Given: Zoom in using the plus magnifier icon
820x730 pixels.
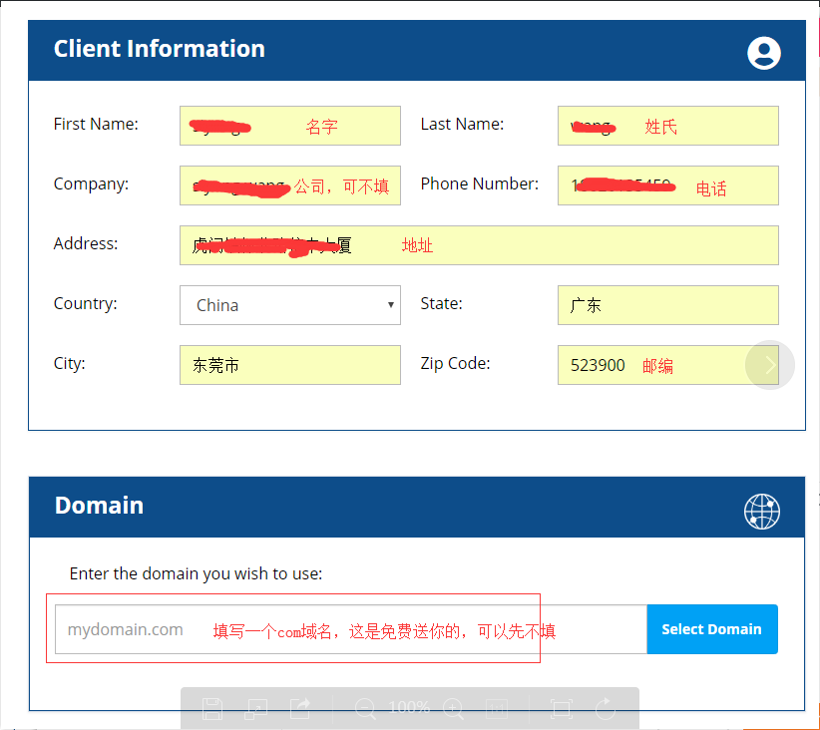Looking at the screenshot, I should click(x=454, y=709).
